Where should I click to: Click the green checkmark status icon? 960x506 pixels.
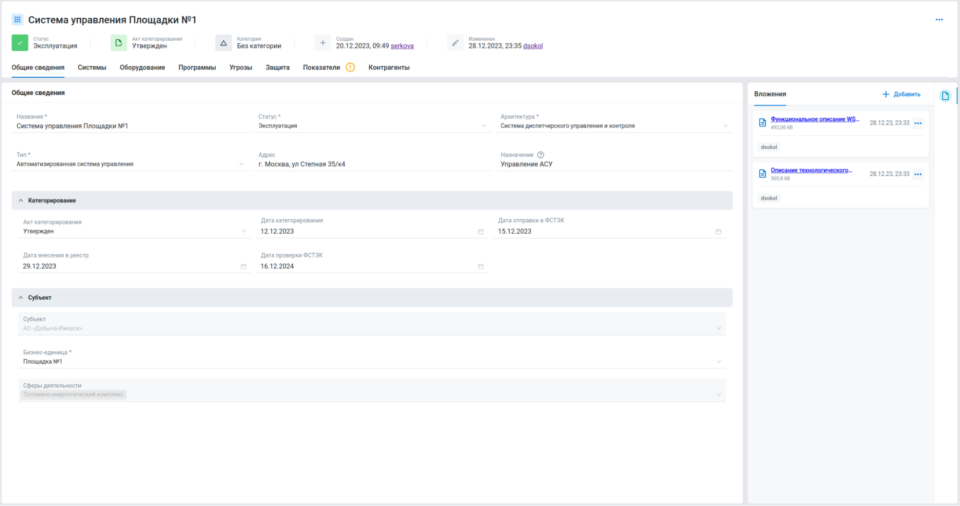20,43
